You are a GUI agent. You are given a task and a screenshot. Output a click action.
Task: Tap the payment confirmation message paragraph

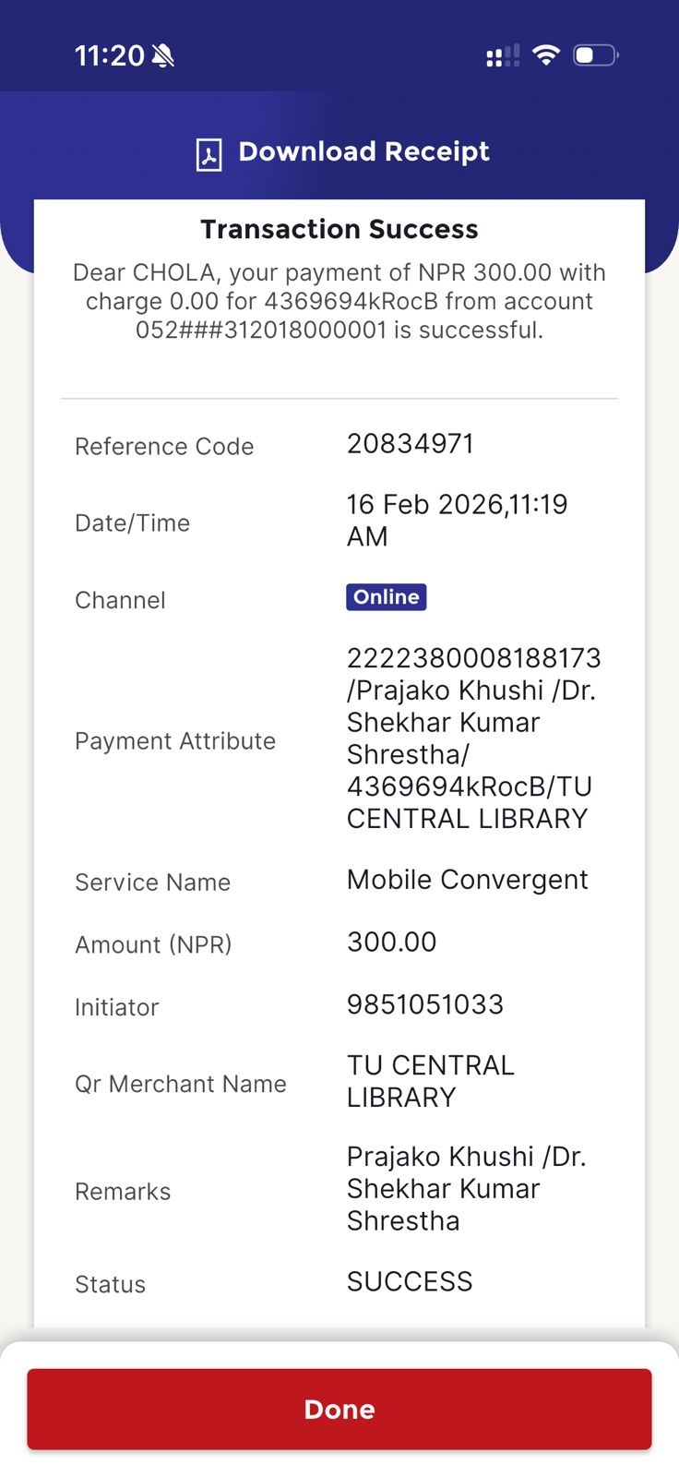339,301
